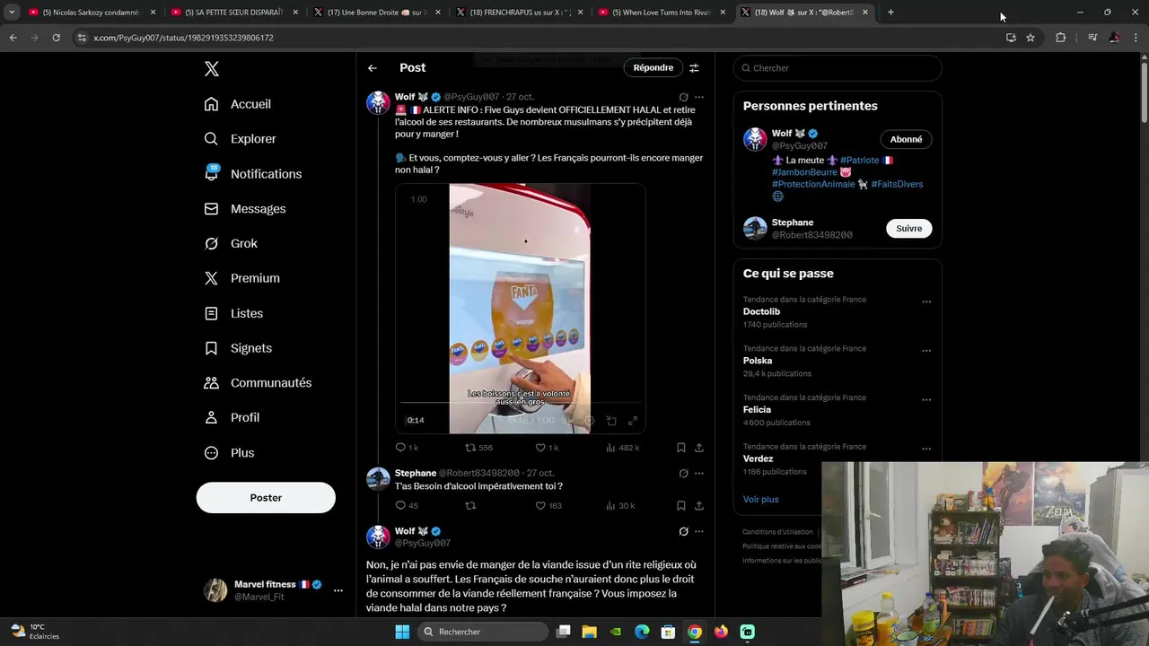Click the Poster button
This screenshot has width=1149, height=646.
(x=266, y=498)
